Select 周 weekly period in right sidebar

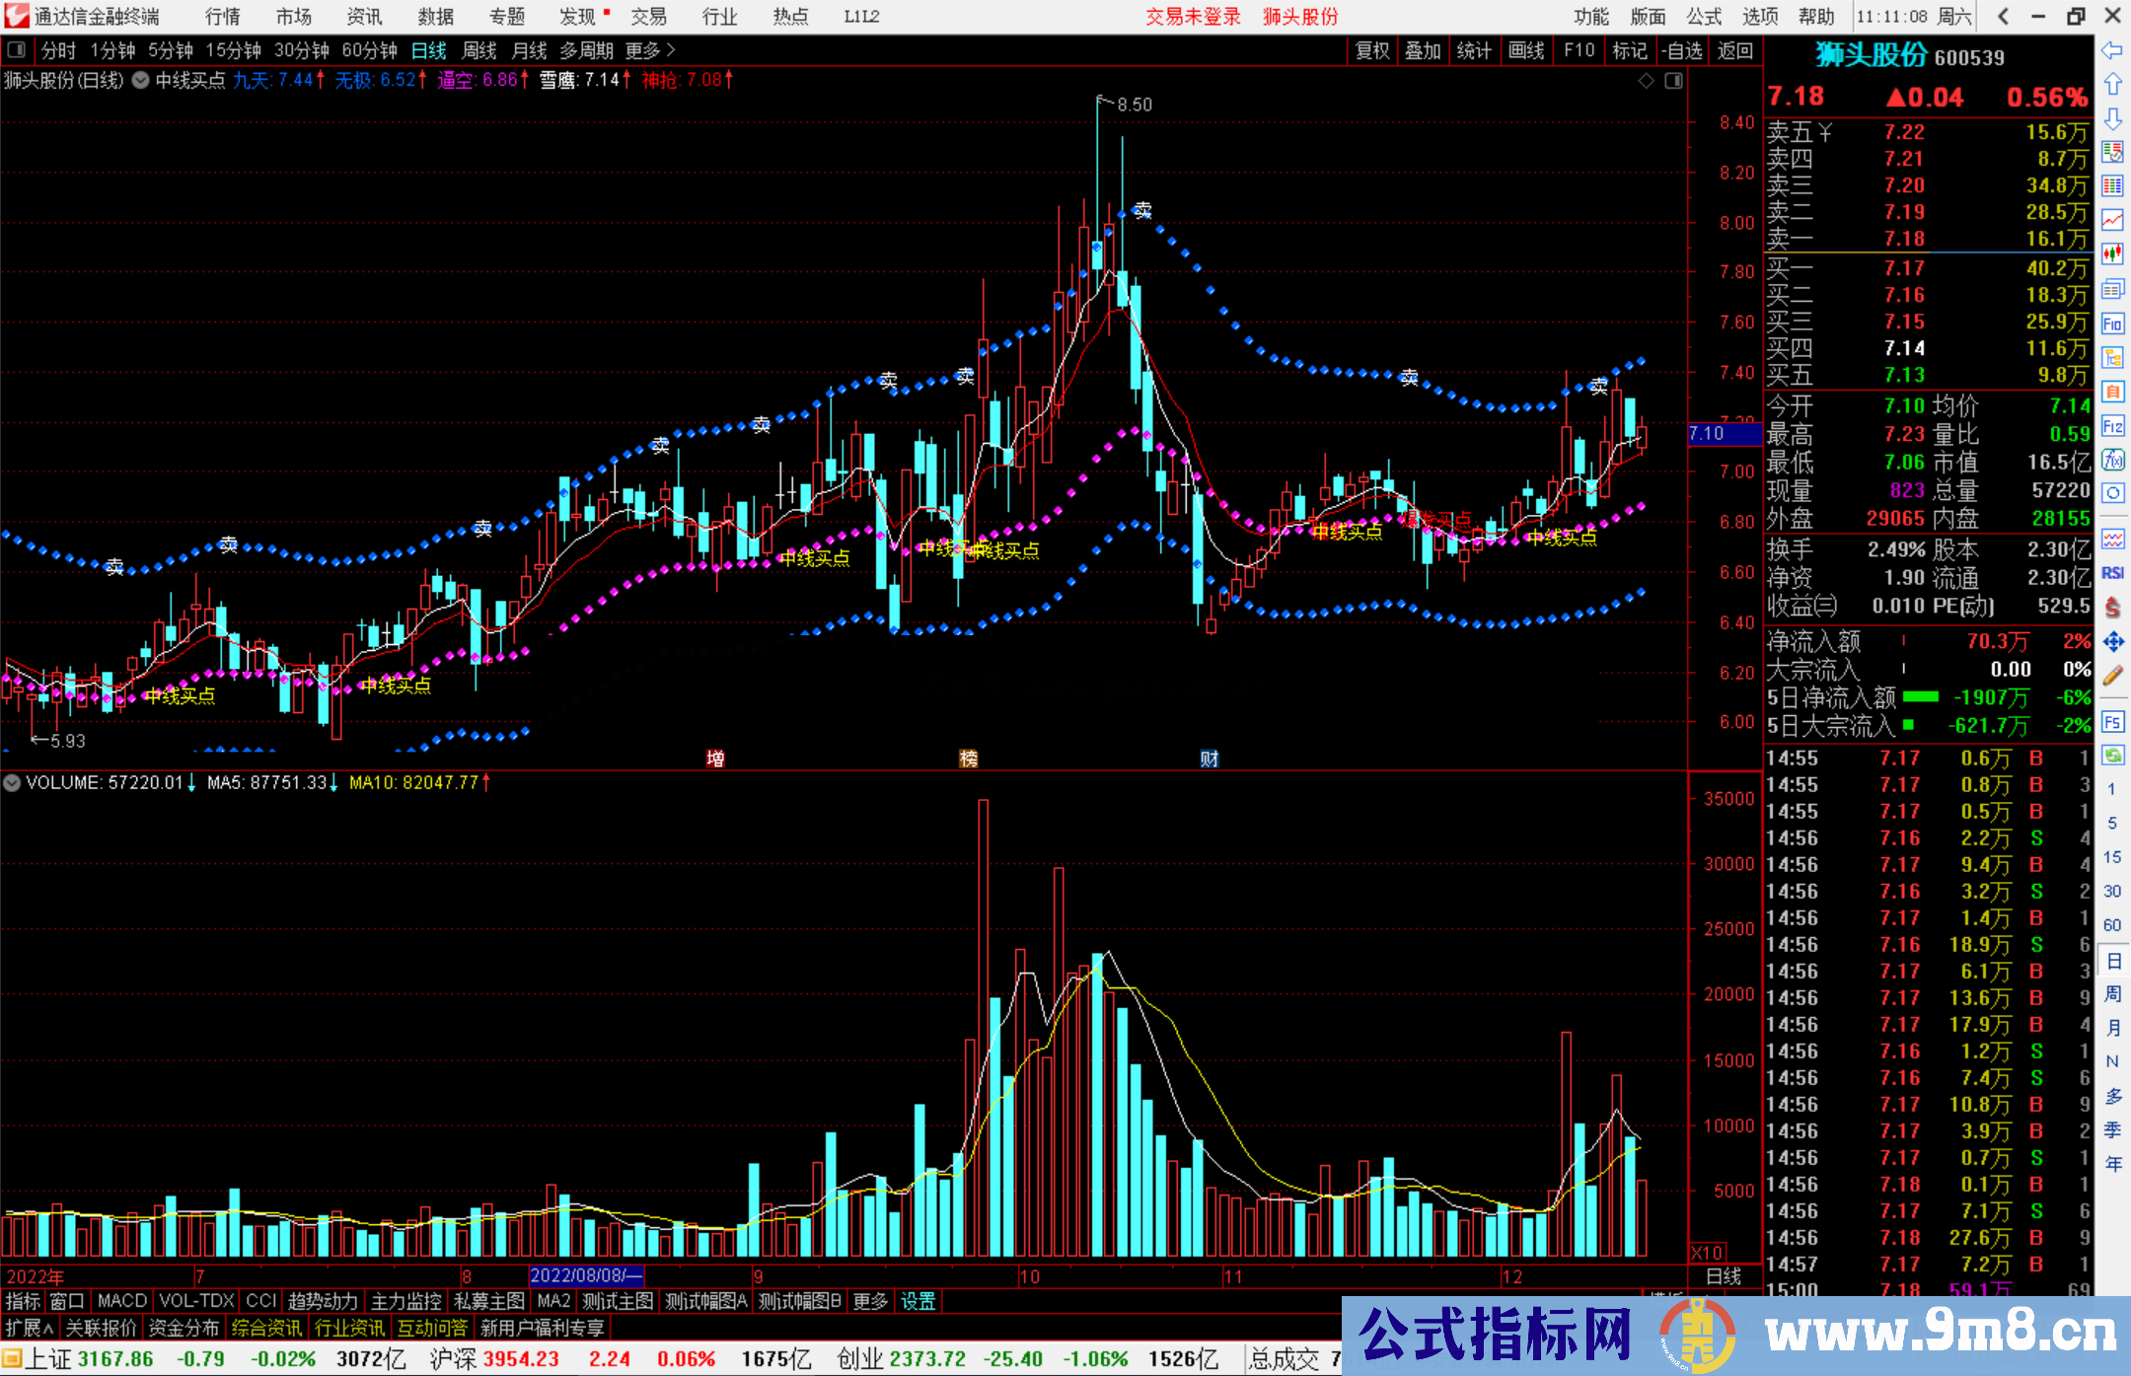(x=2112, y=994)
